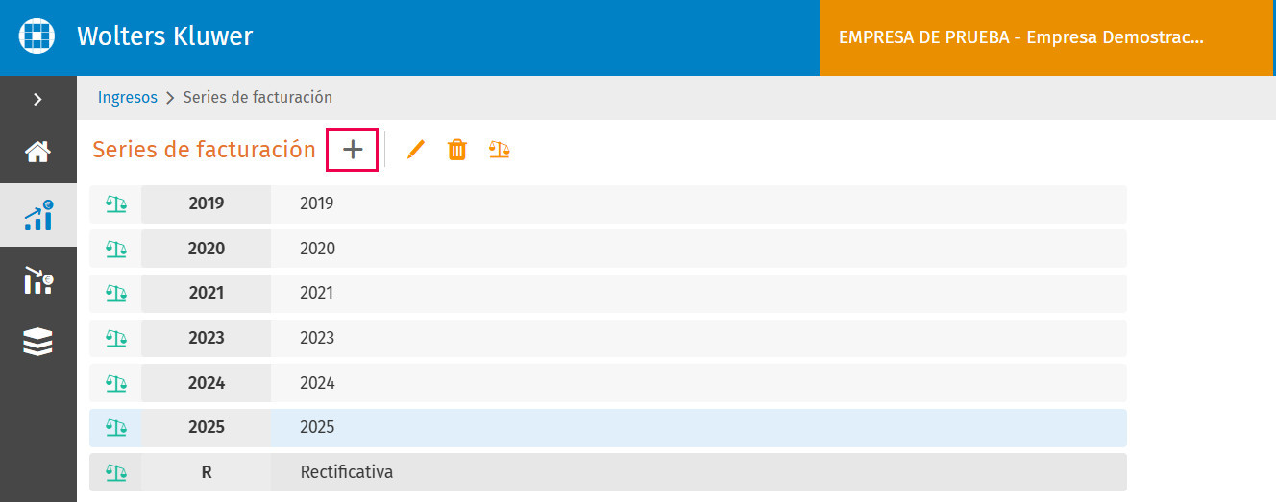
Task: Select the income chart sidebar icon
Action: click(38, 216)
